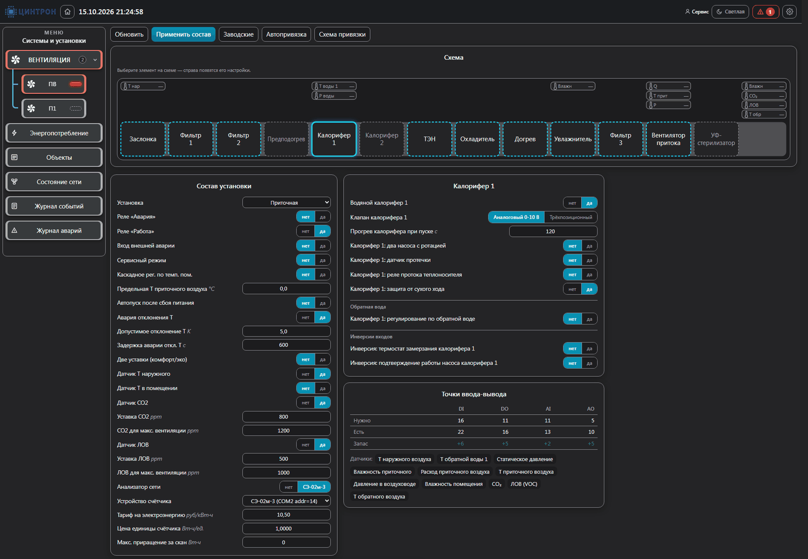Set Датчик CO2 to нет
The width and height of the screenshot is (808, 559).
(306, 403)
